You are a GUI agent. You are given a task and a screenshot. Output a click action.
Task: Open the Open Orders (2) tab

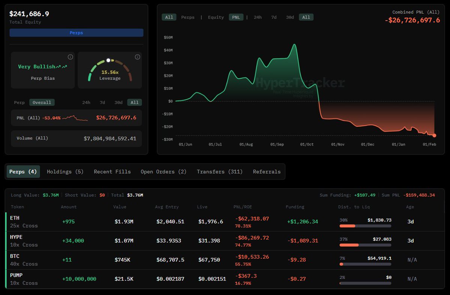click(163, 172)
